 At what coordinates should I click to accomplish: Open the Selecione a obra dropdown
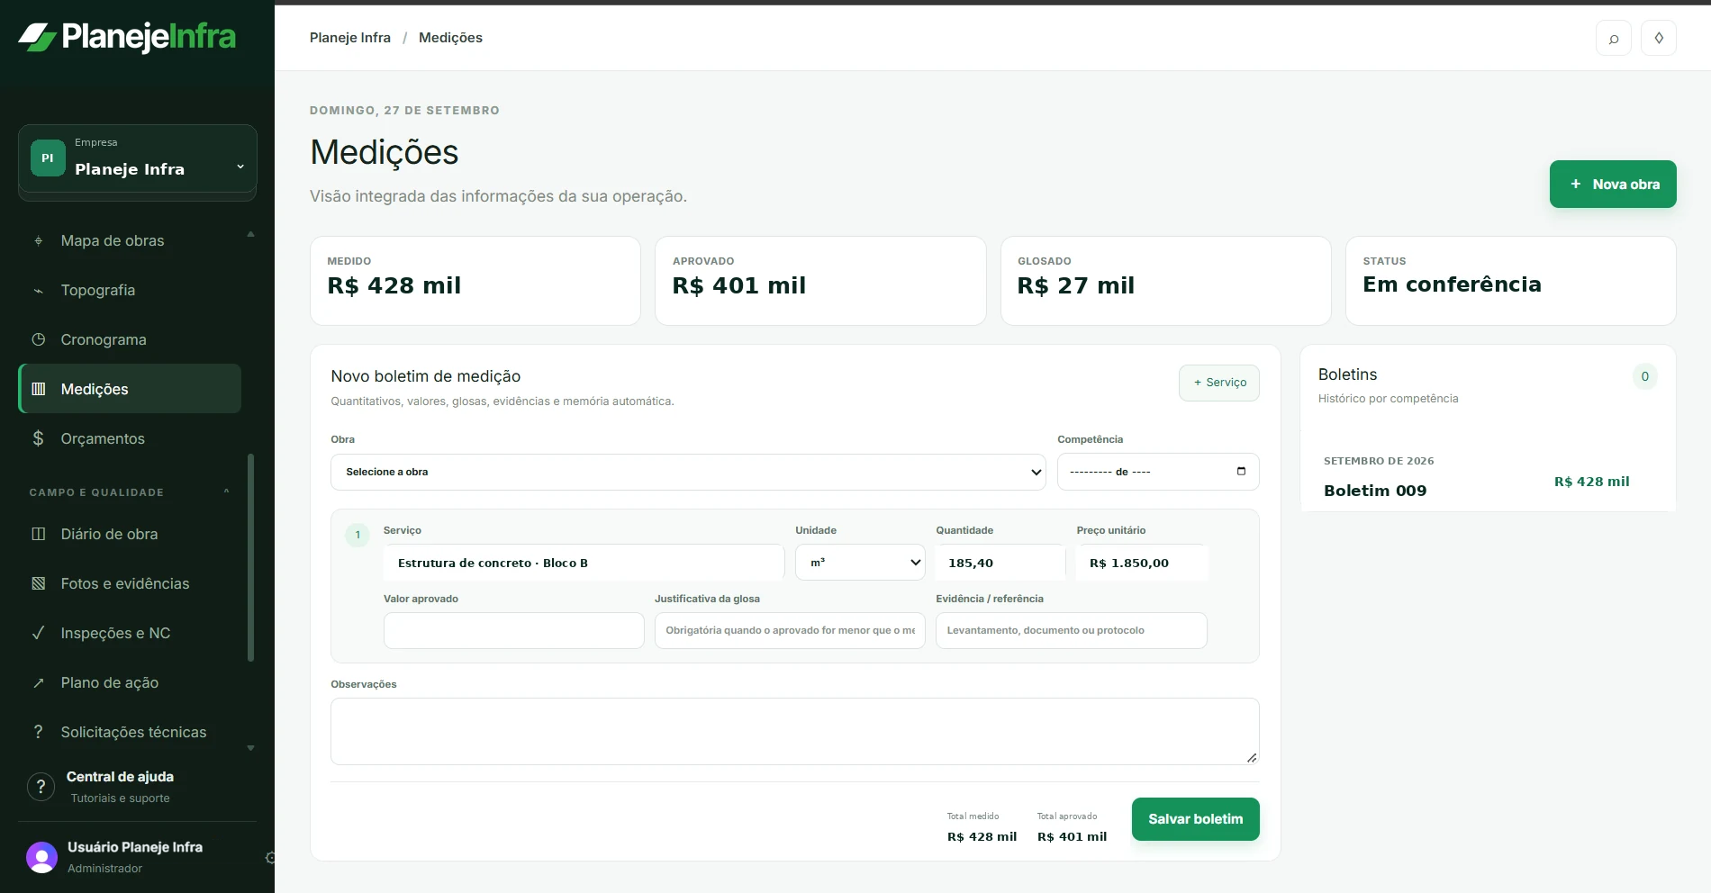pyautogui.click(x=688, y=472)
